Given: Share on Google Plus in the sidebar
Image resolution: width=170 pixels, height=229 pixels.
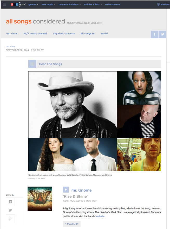Looking at the screenshot, I should pos(10,219).
